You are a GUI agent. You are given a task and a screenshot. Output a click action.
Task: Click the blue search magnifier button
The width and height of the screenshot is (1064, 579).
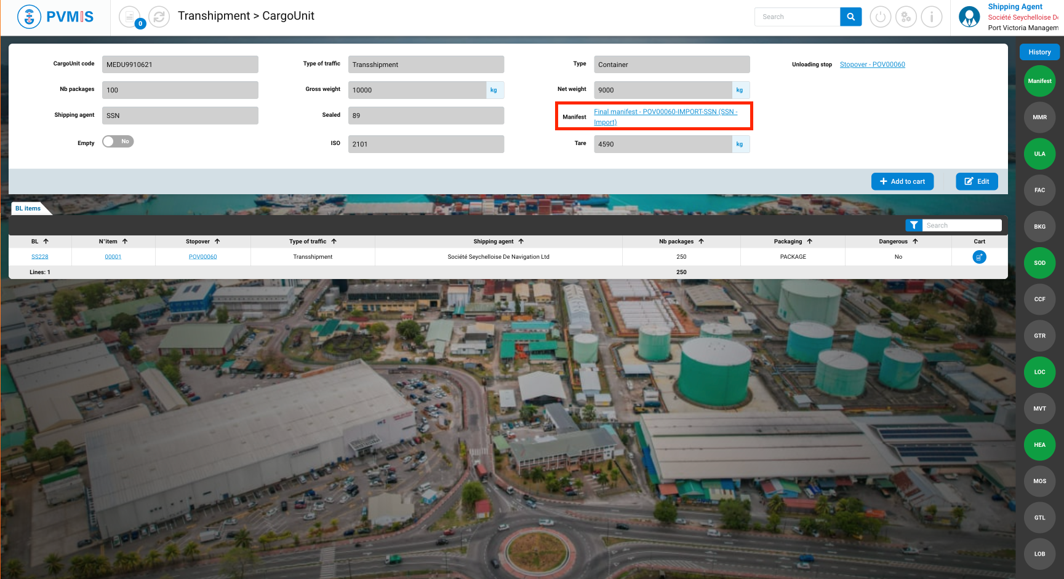pos(850,17)
